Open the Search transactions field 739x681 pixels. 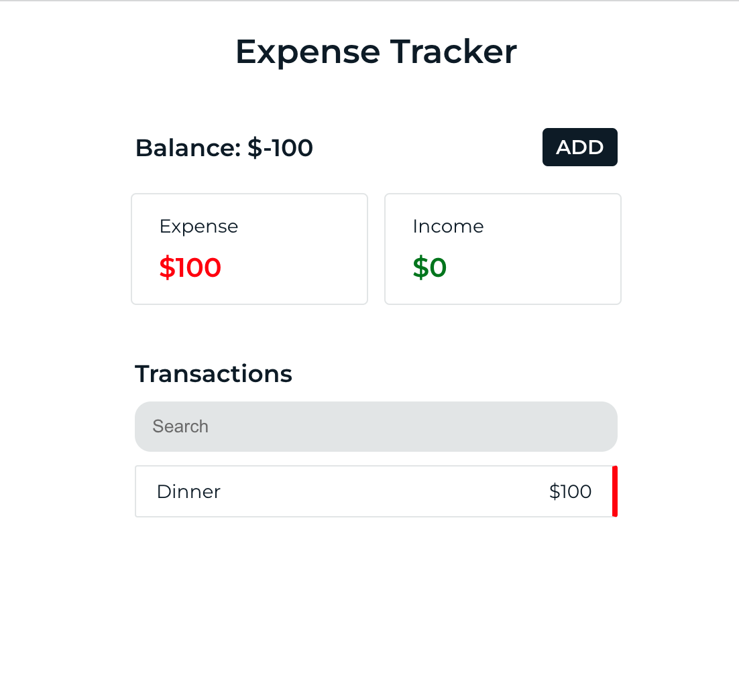[x=376, y=426]
